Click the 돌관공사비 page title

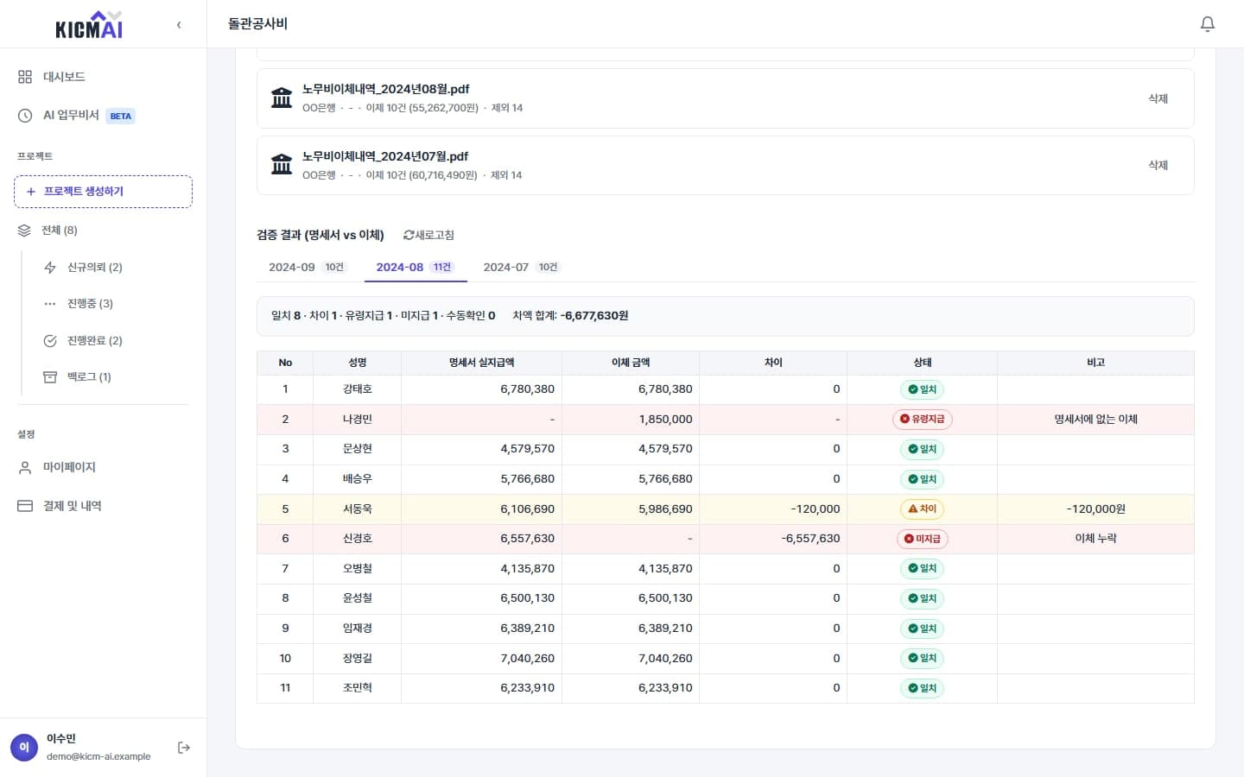(257, 24)
